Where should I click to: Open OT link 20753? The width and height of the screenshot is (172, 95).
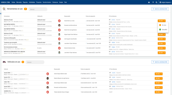[x=114, y=82]
